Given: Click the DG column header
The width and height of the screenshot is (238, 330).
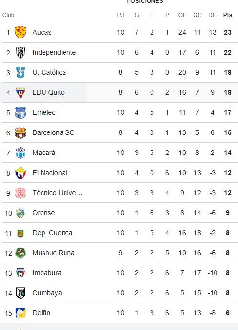Looking at the screenshot, I should [x=212, y=15].
